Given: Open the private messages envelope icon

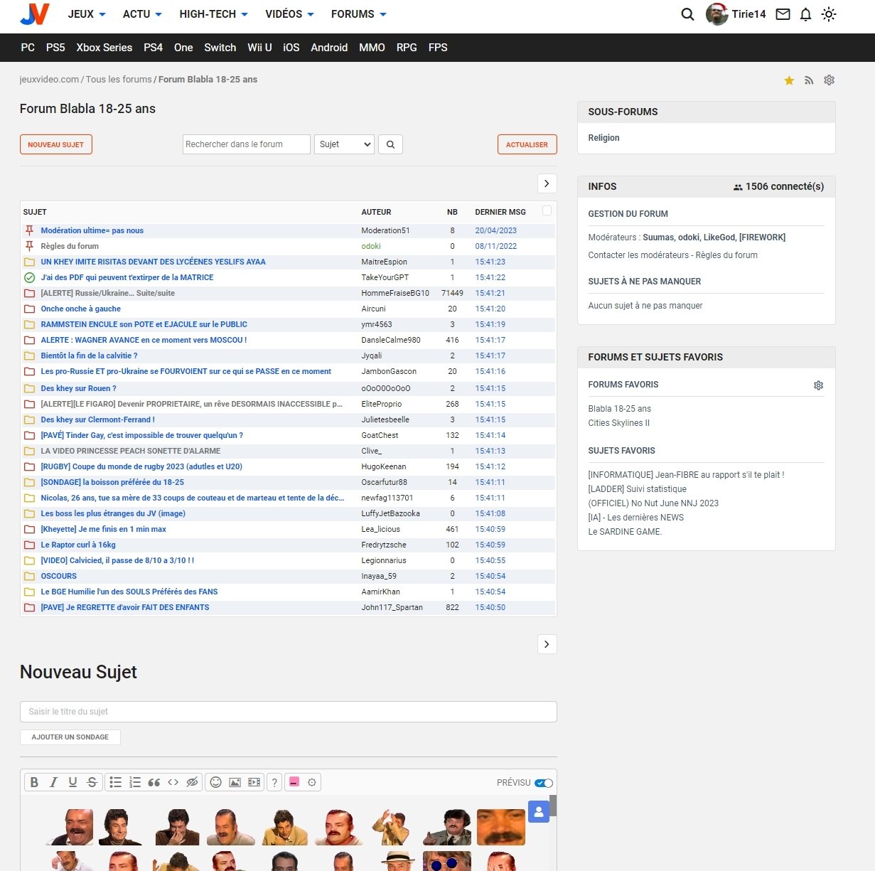Looking at the screenshot, I should point(783,14).
